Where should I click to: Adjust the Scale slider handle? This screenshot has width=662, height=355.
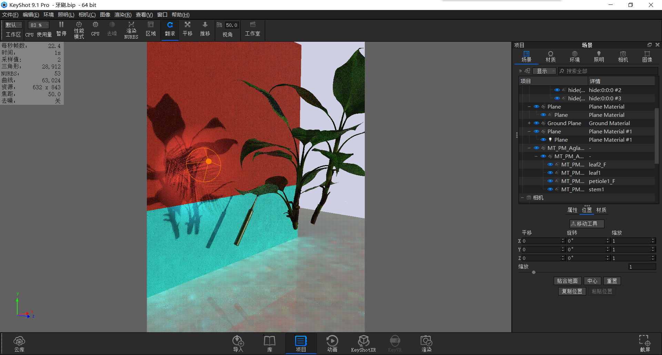pos(534,272)
